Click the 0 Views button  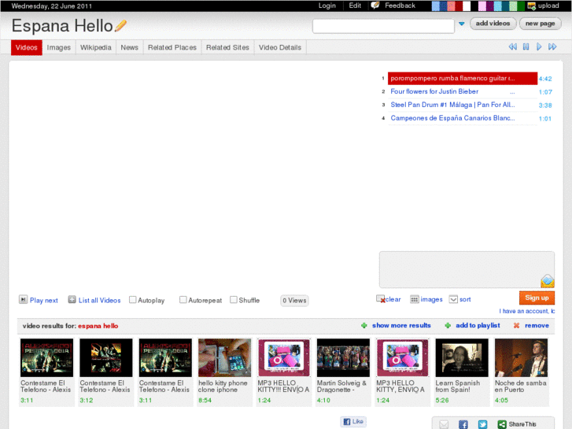[x=294, y=301]
